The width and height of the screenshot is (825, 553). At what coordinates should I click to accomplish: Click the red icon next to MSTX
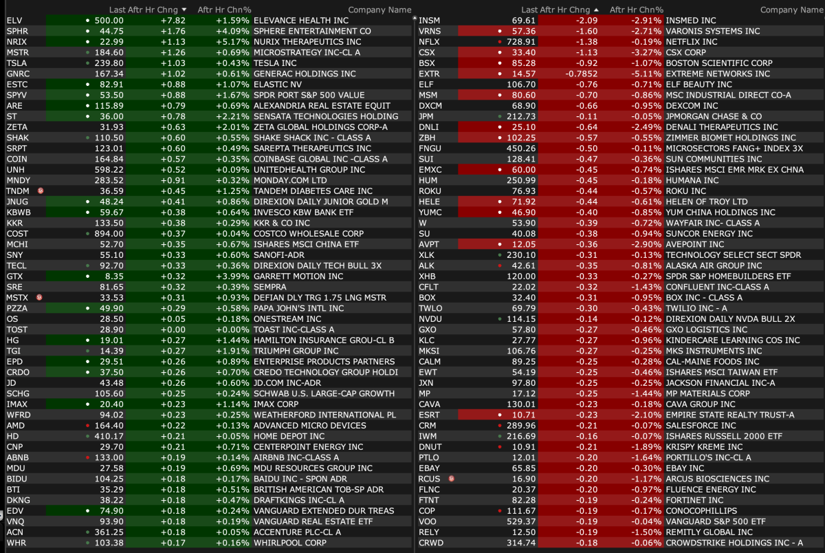pos(40,297)
